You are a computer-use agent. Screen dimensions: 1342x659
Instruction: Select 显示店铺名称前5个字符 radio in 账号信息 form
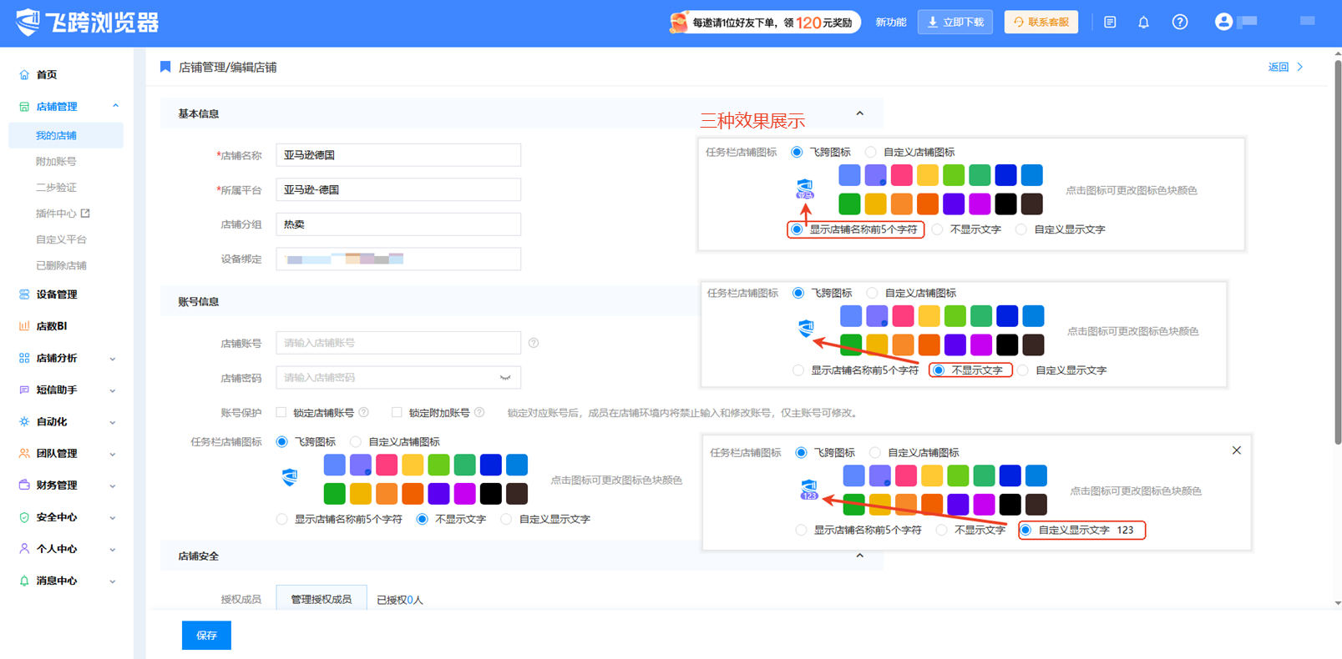(282, 520)
